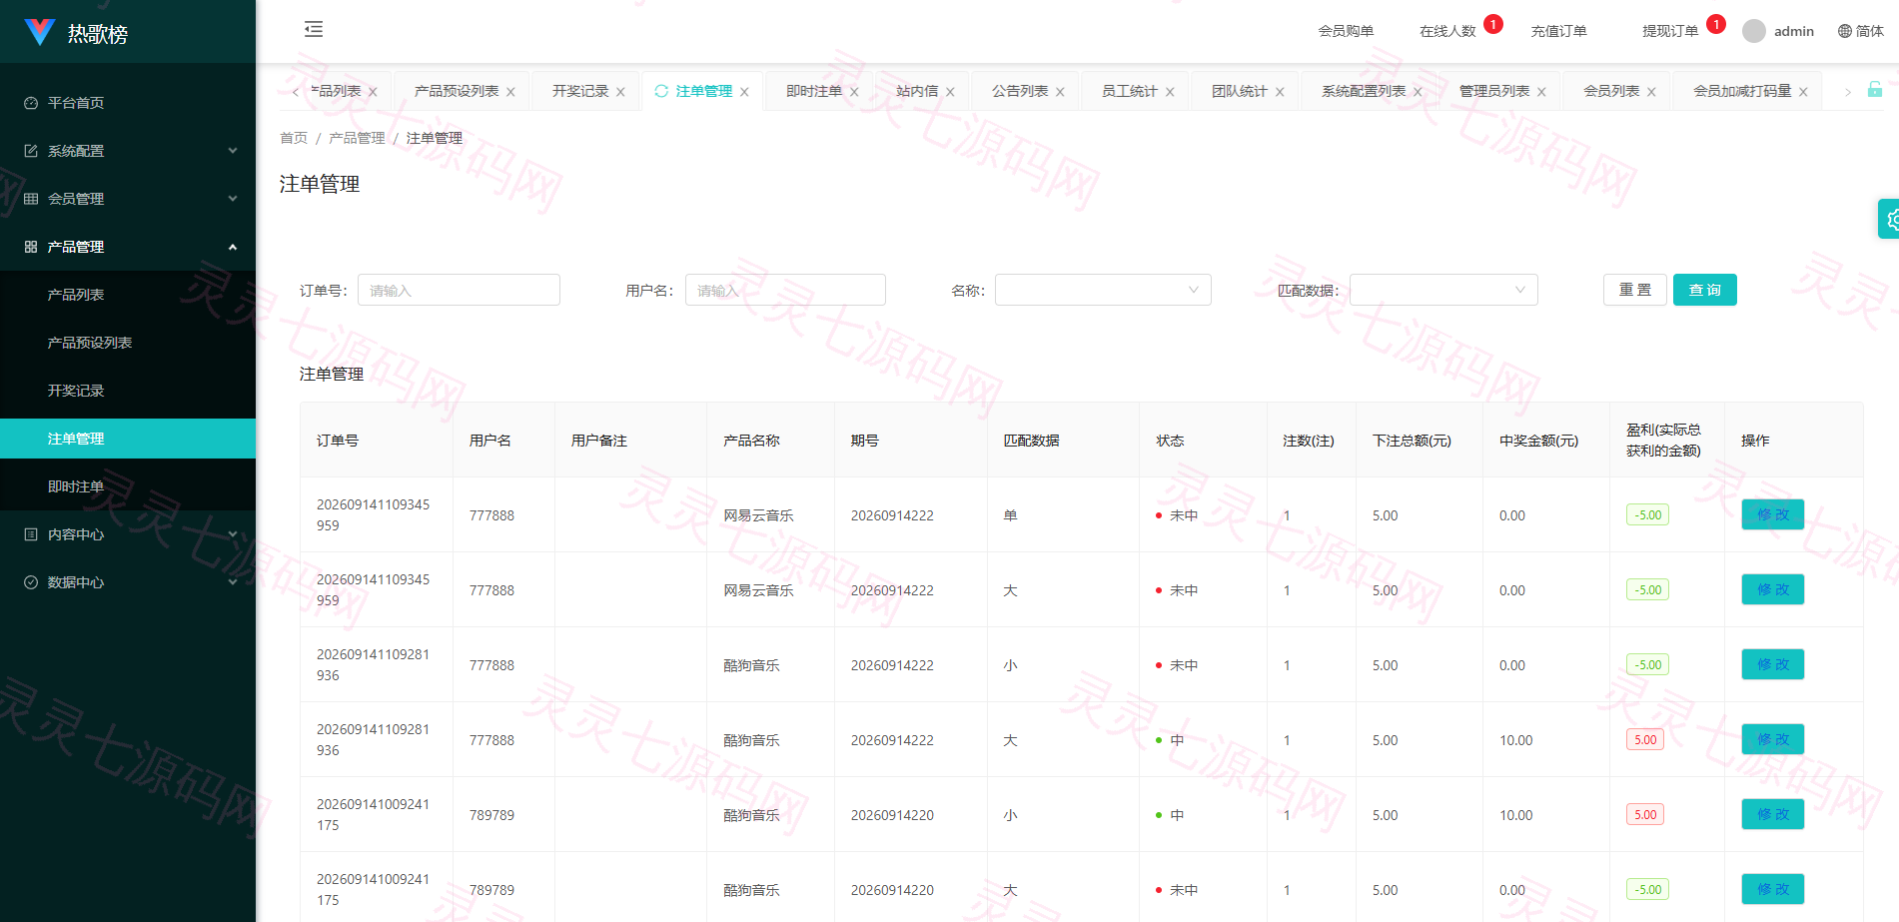Screen dimensions: 1899x922
Task: Open the lock icon at the end of the tab bar
Action: pos(1875,90)
